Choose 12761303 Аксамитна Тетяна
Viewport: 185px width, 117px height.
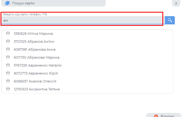37,89
